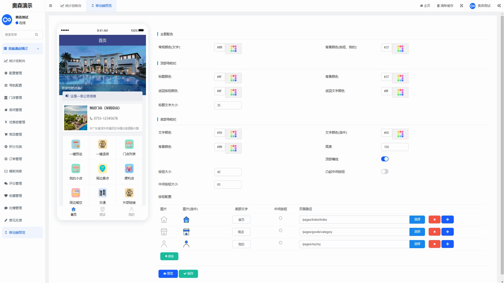Click the search icon in menu search box

pos(36,35)
